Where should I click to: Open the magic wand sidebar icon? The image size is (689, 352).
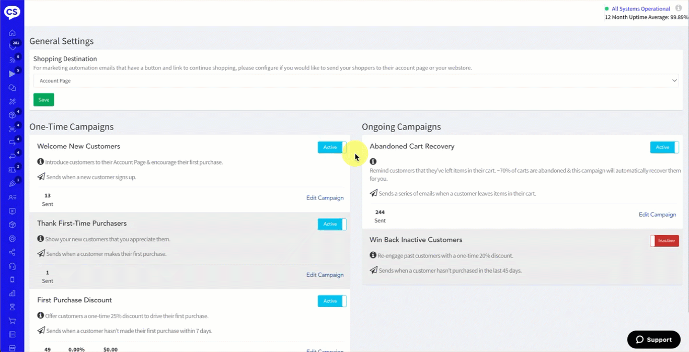pyautogui.click(x=12, y=101)
